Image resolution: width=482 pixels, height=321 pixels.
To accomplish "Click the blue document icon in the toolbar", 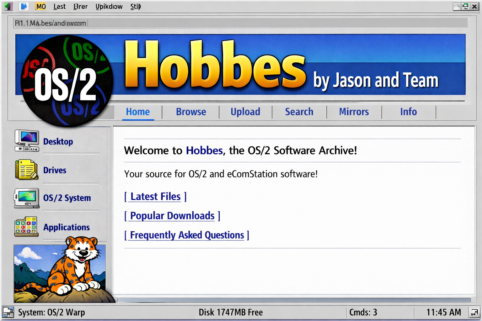I will [24, 6].
